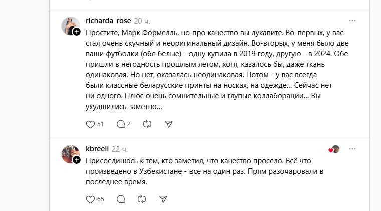
Task: Follow richarda_rose using the plus badge
Action: coord(77,32)
